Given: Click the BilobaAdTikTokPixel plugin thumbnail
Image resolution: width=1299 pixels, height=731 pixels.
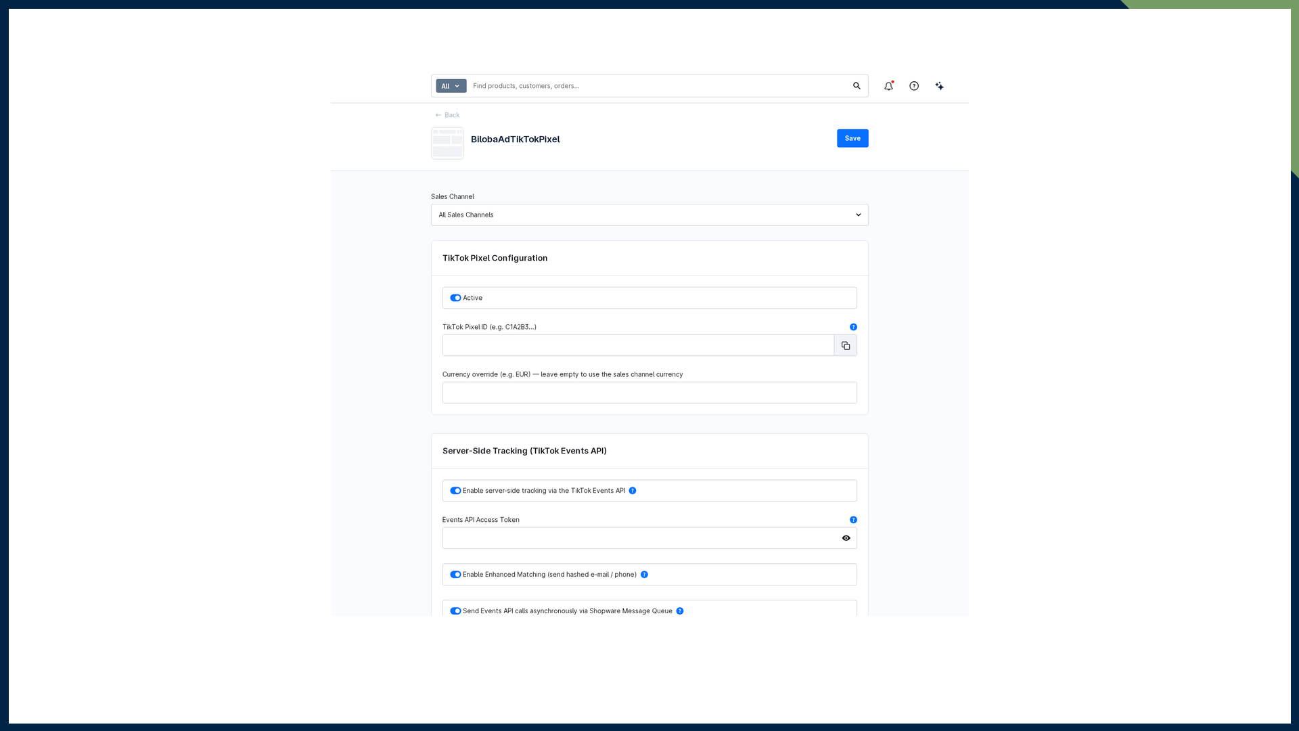Looking at the screenshot, I should pos(447,143).
